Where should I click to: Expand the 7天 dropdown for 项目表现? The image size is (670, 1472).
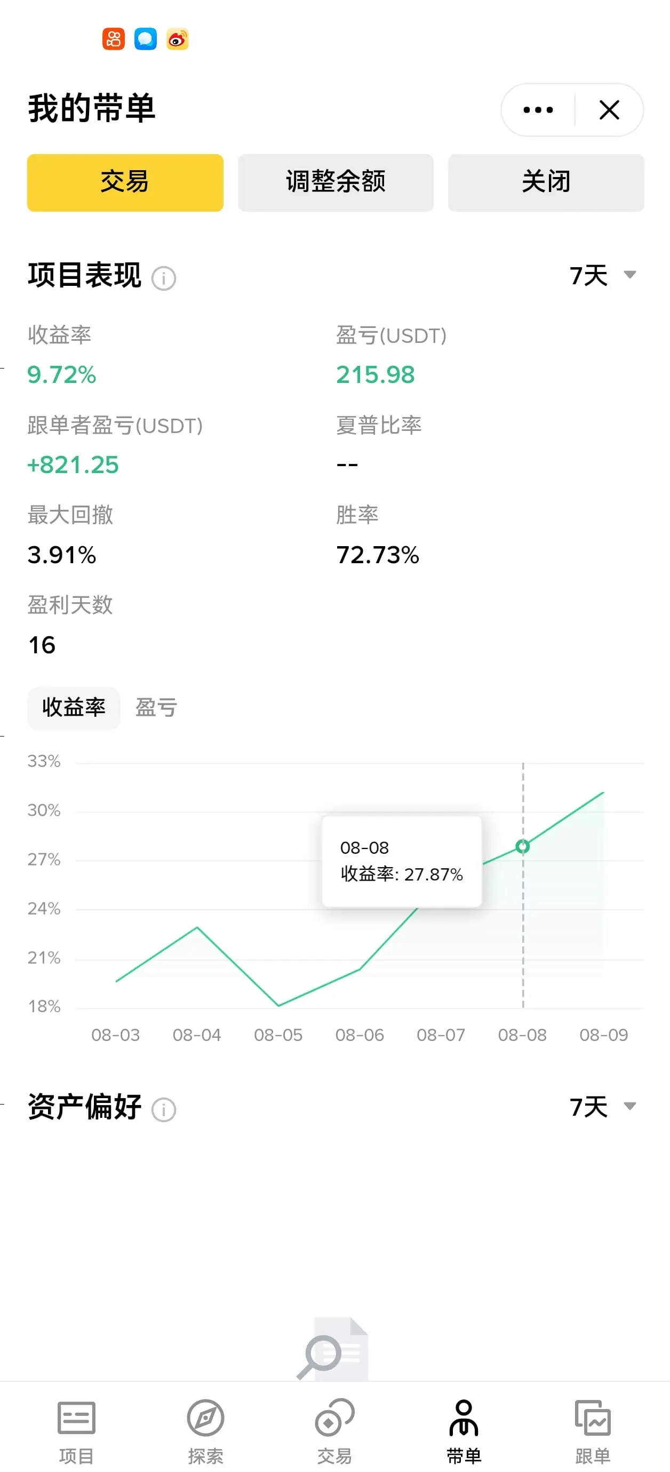[603, 275]
